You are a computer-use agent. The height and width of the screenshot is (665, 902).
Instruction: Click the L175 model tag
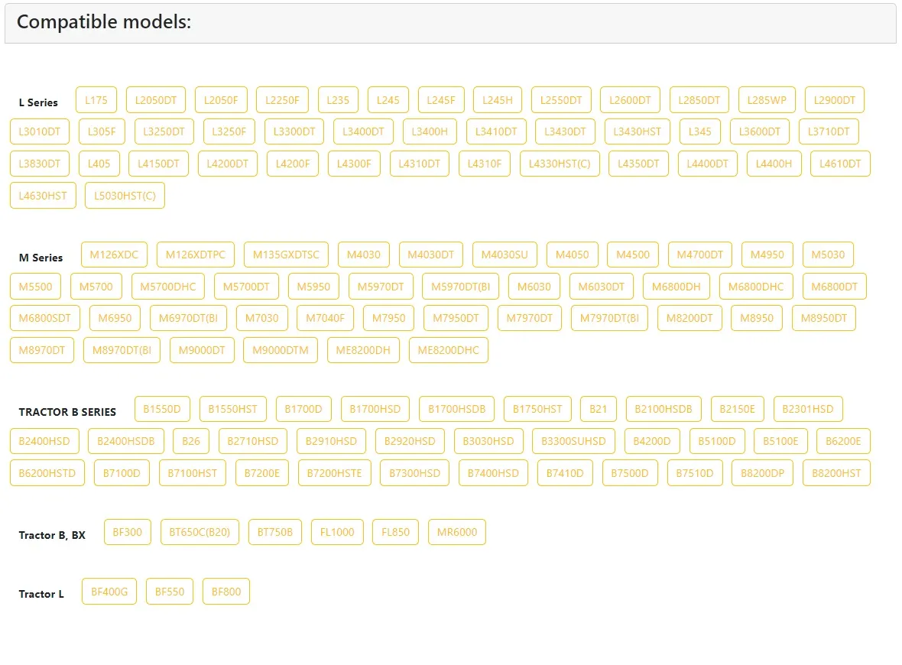tap(96, 100)
